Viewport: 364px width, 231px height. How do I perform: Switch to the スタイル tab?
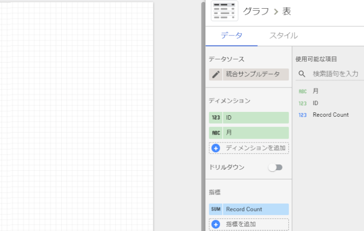tap(283, 36)
